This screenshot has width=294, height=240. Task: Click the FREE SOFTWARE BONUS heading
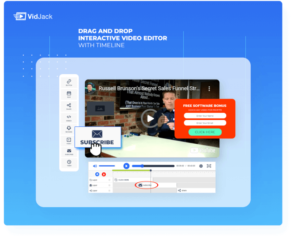click(x=204, y=105)
